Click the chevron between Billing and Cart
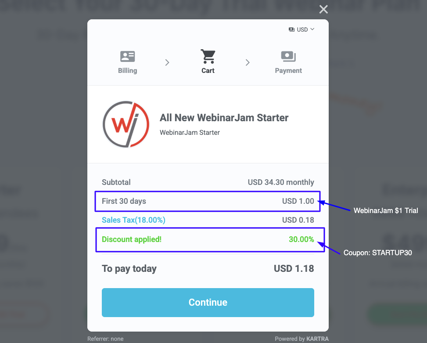The image size is (427, 343). (167, 63)
